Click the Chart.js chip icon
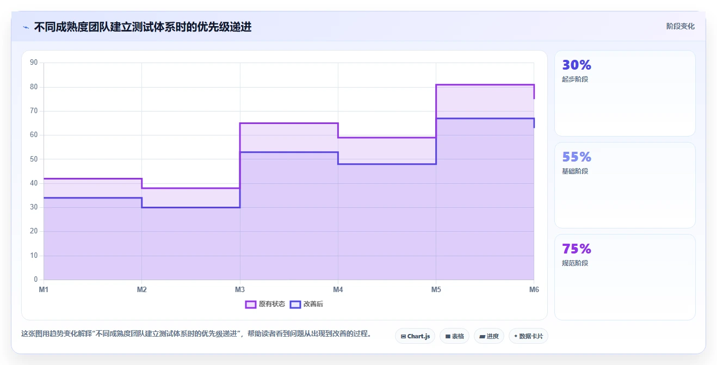The image size is (717, 365). point(403,337)
